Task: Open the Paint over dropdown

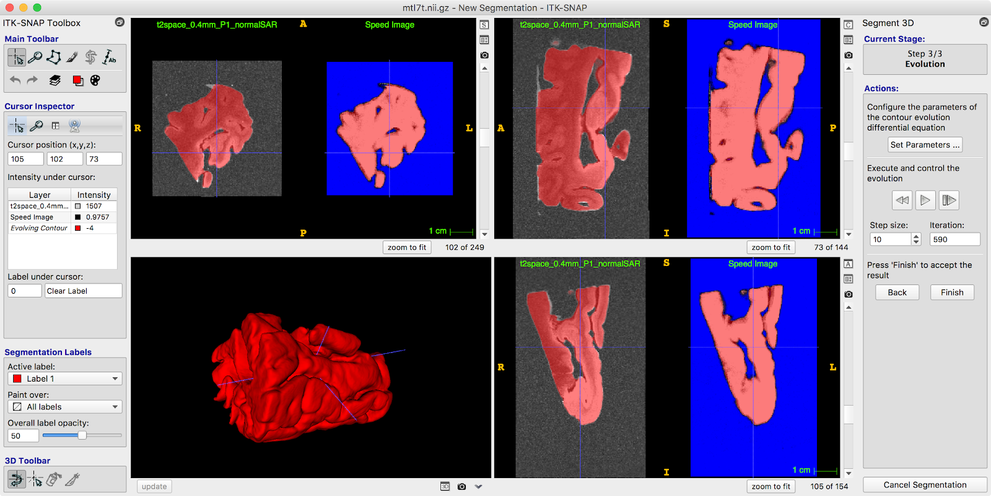Action: coord(65,407)
